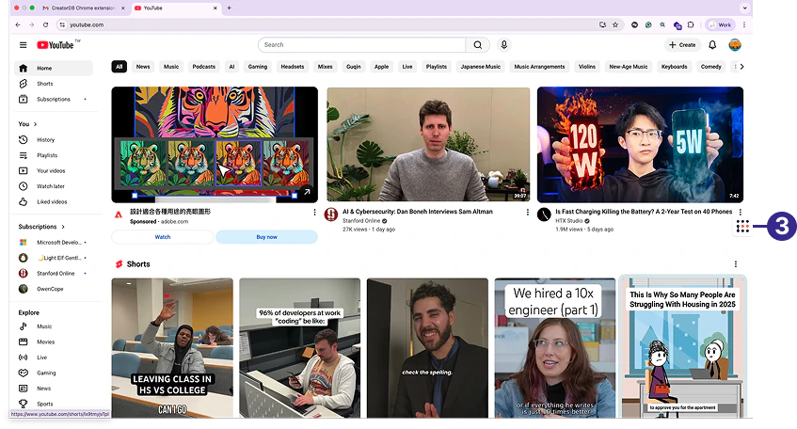Open the Leaving Class in HS vs College short
Viewport: 797px width, 429px height.
click(172, 348)
